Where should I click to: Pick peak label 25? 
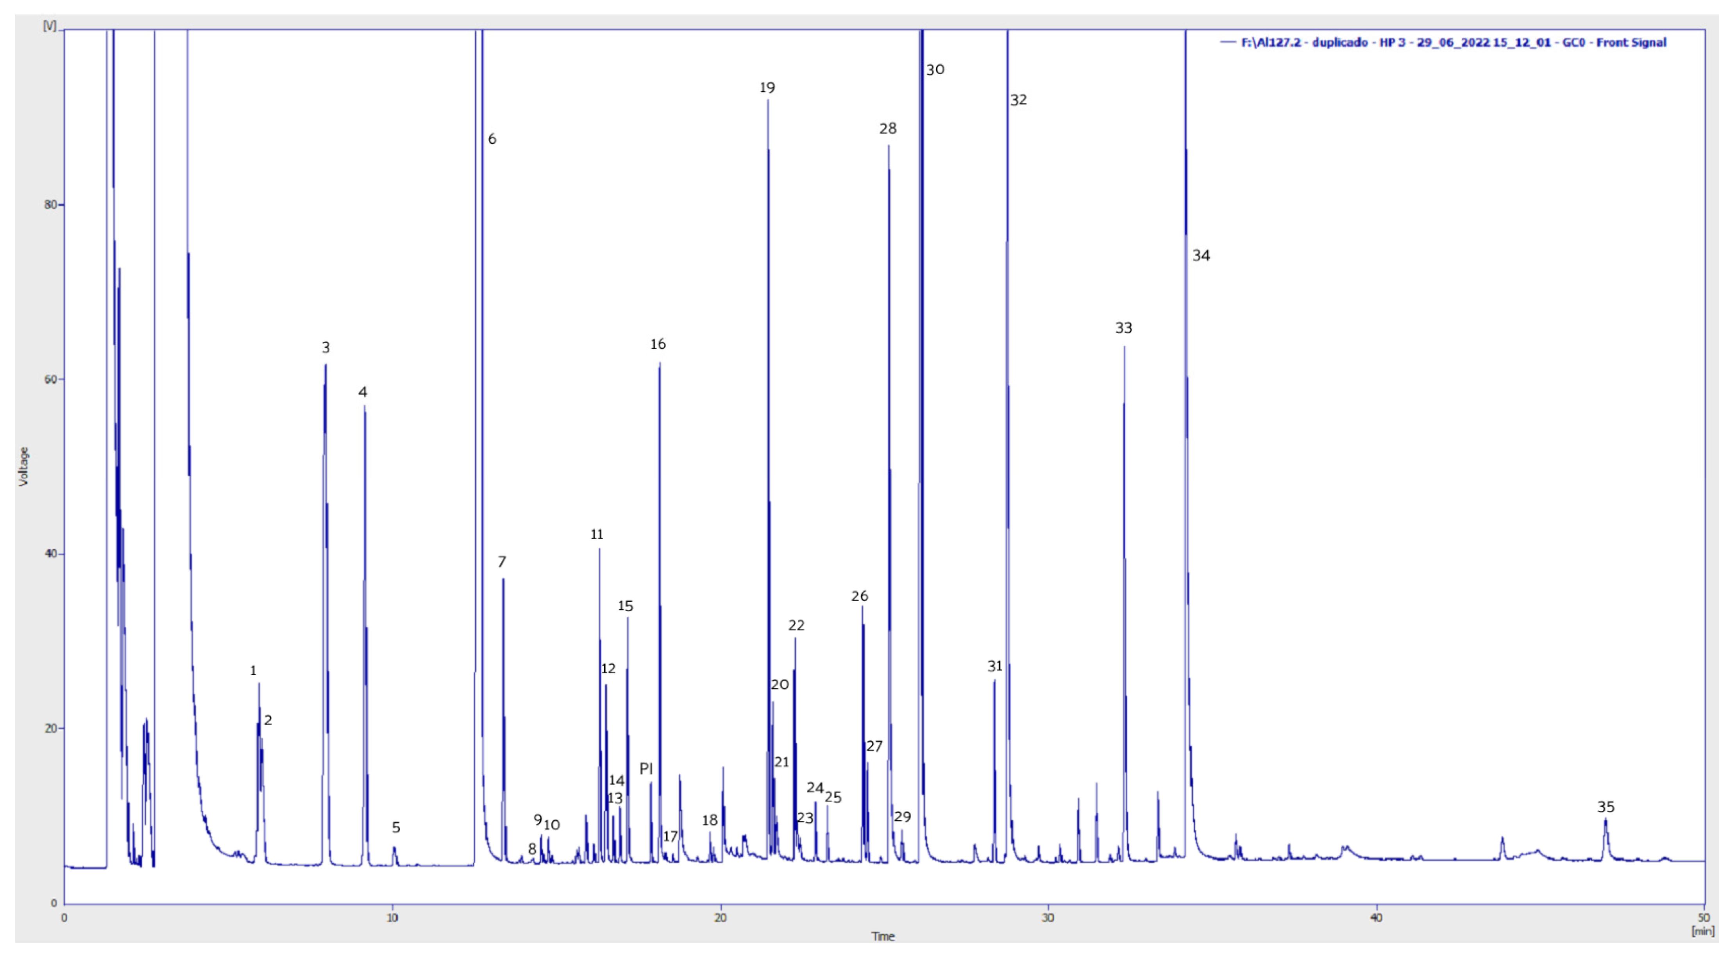click(x=833, y=797)
